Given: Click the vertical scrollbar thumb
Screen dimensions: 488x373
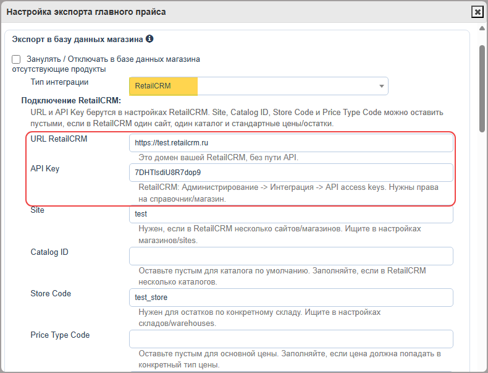Looking at the screenshot, I should [482, 89].
